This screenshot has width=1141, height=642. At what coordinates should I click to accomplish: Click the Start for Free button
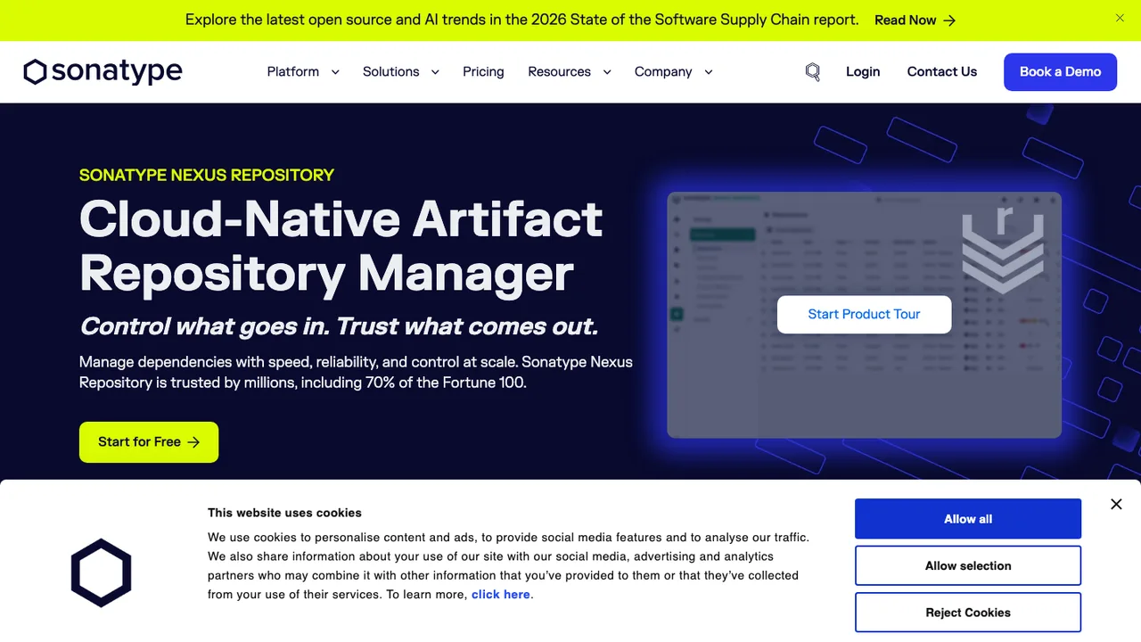coord(149,442)
